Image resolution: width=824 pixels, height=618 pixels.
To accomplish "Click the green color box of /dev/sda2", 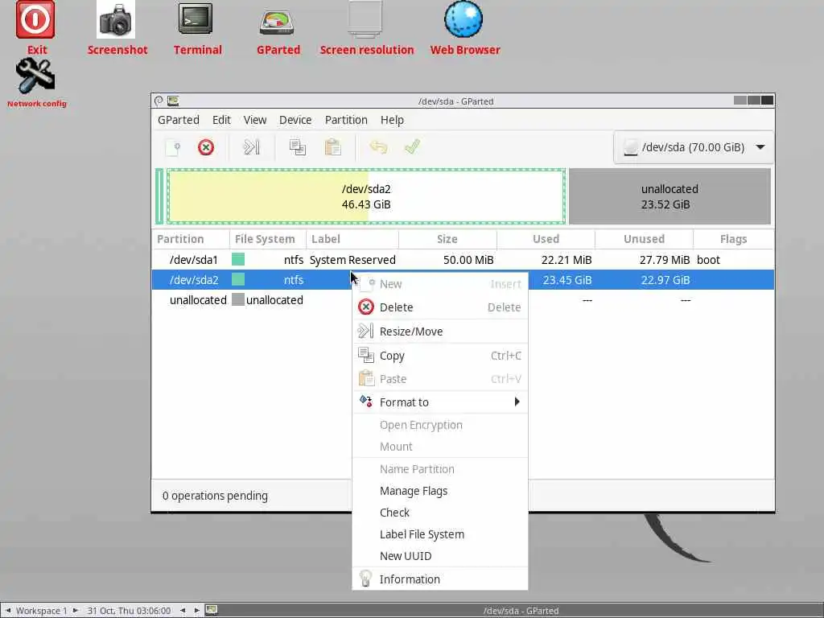I will [x=238, y=279].
